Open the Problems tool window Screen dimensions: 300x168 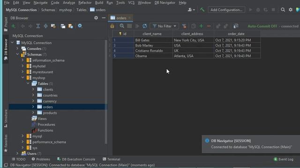coord(41,159)
